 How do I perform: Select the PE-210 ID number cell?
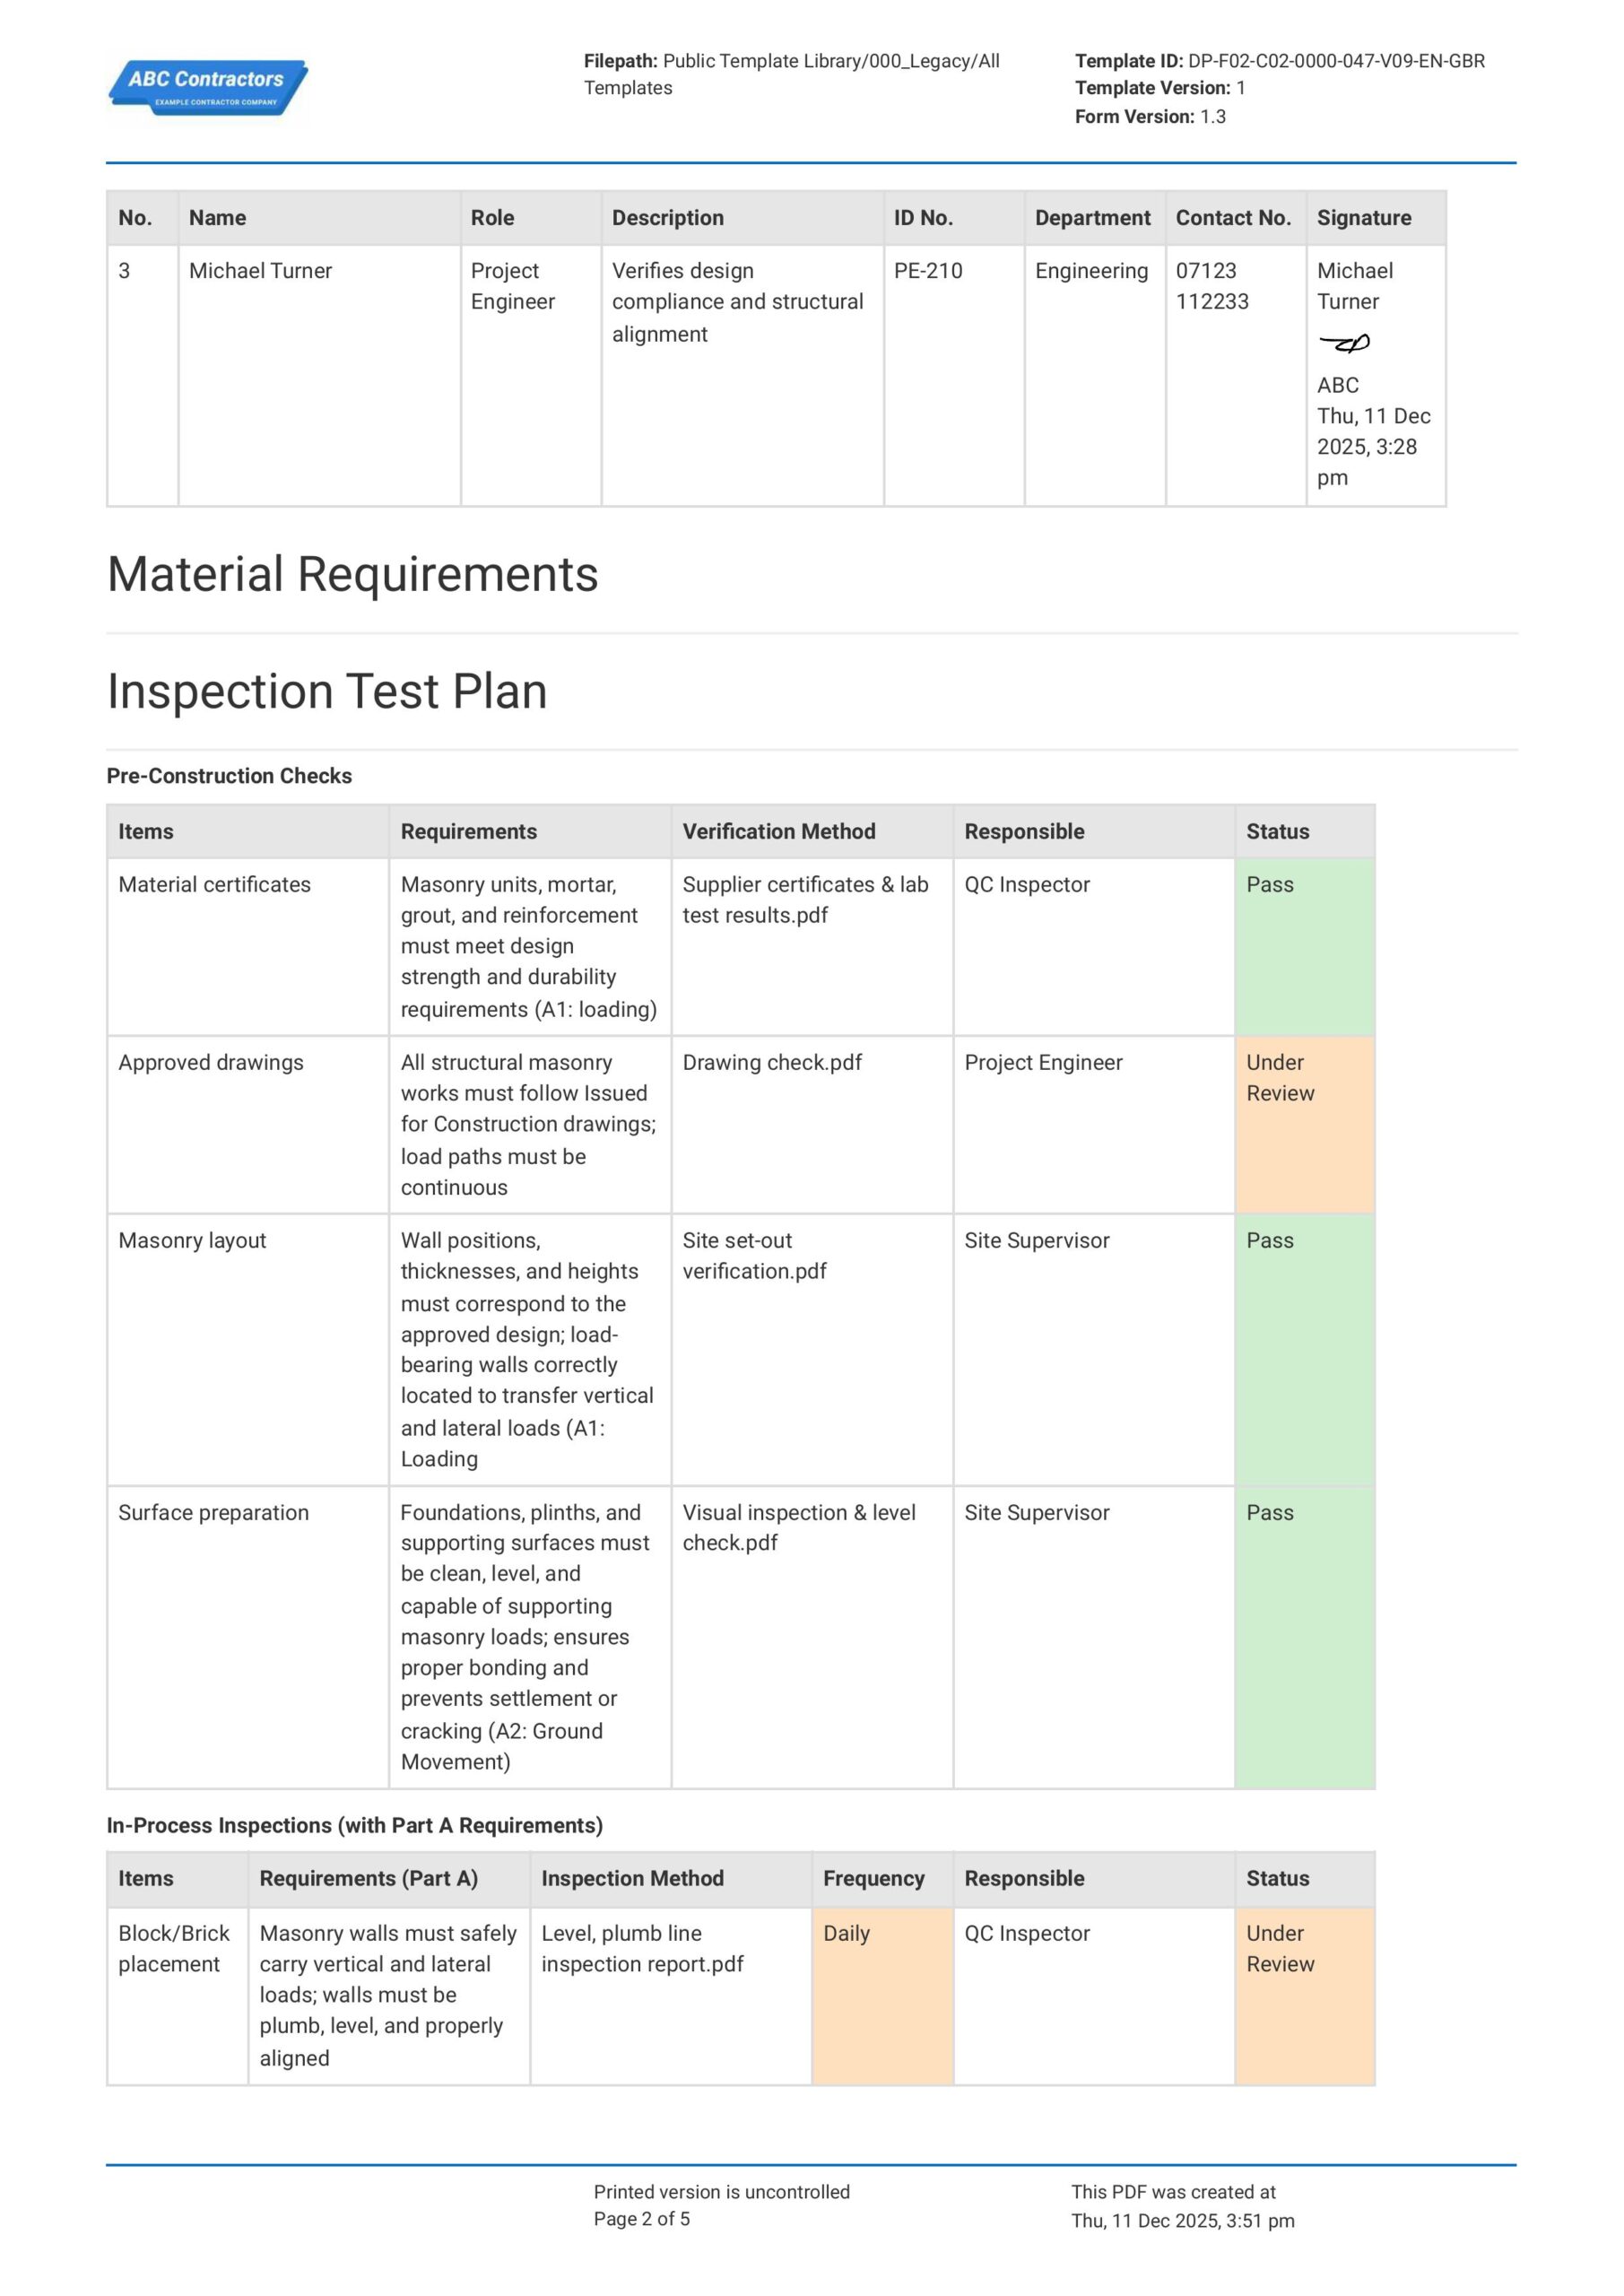(928, 271)
